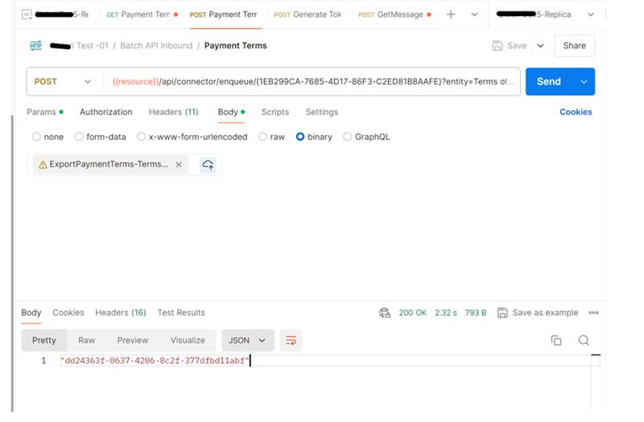Open the response more options ellipsis

tap(593, 313)
